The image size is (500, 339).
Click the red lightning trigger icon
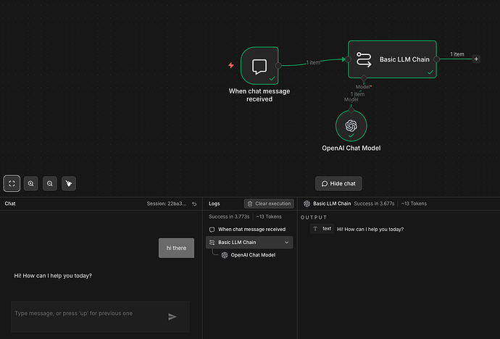[231, 65]
